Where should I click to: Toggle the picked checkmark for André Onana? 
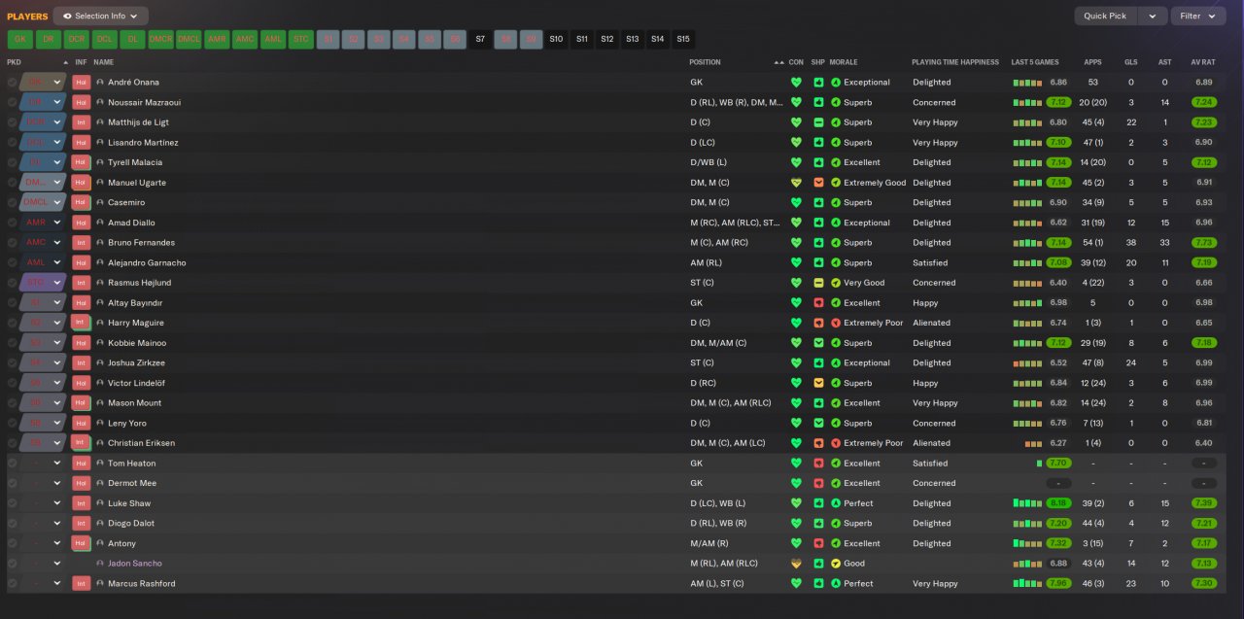(x=12, y=83)
